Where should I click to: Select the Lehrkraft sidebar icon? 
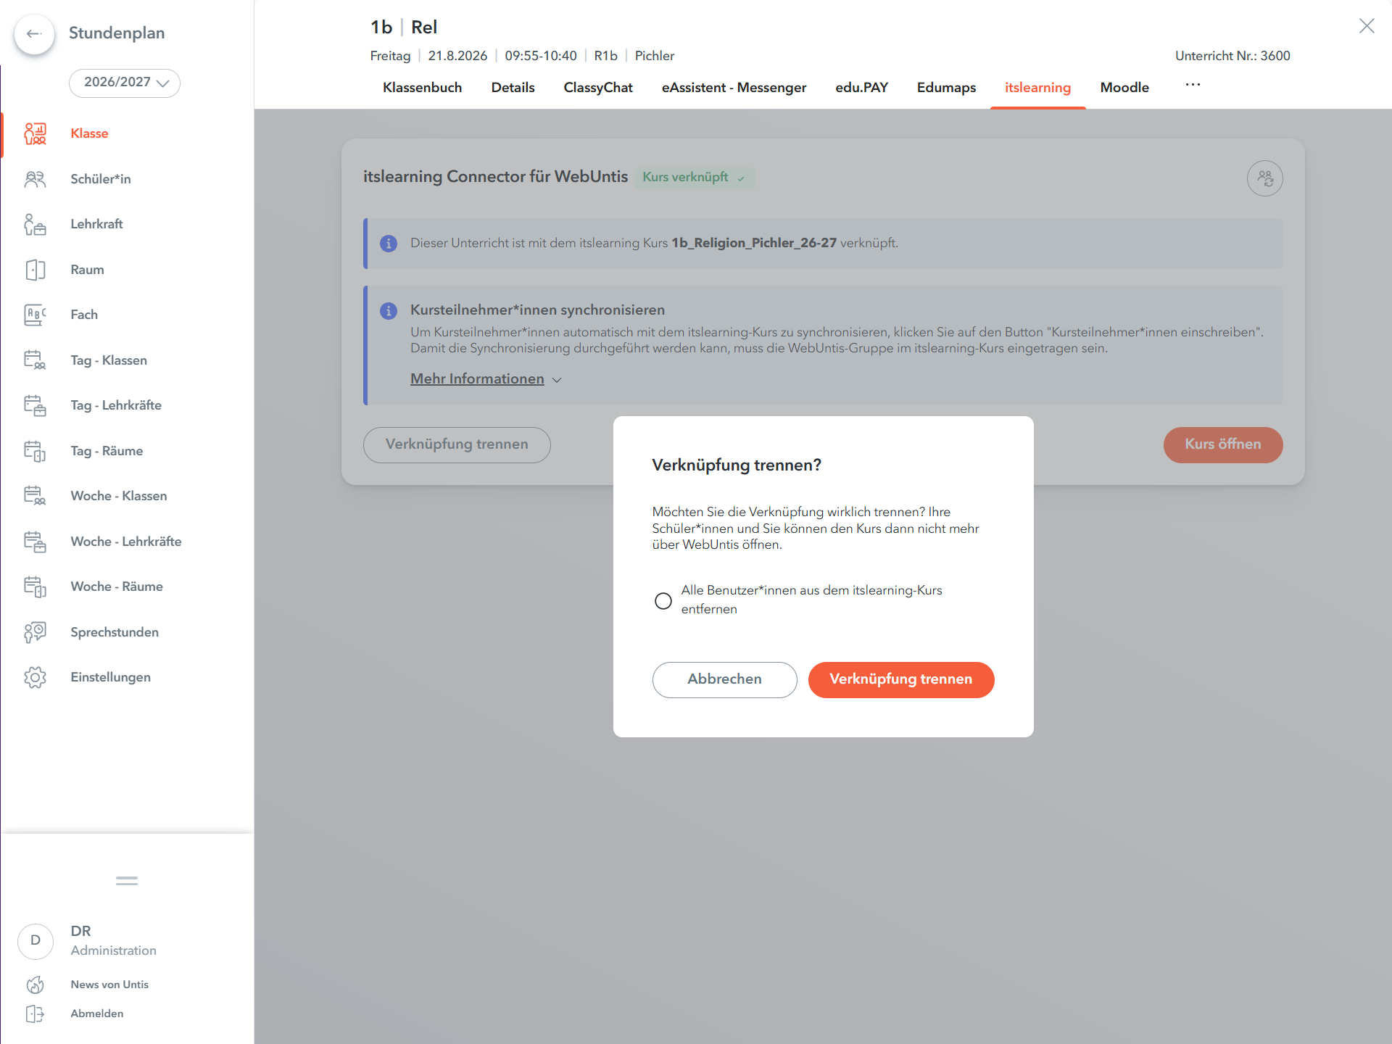35,224
